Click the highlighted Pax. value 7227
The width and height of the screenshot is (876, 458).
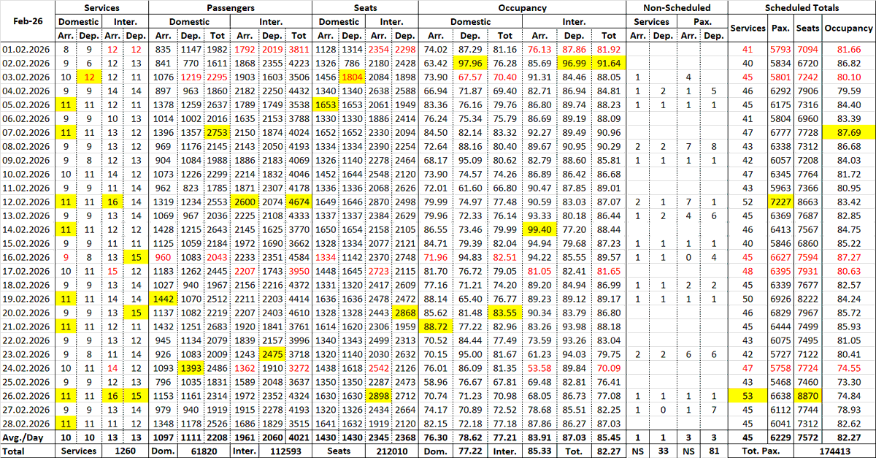tap(780, 202)
